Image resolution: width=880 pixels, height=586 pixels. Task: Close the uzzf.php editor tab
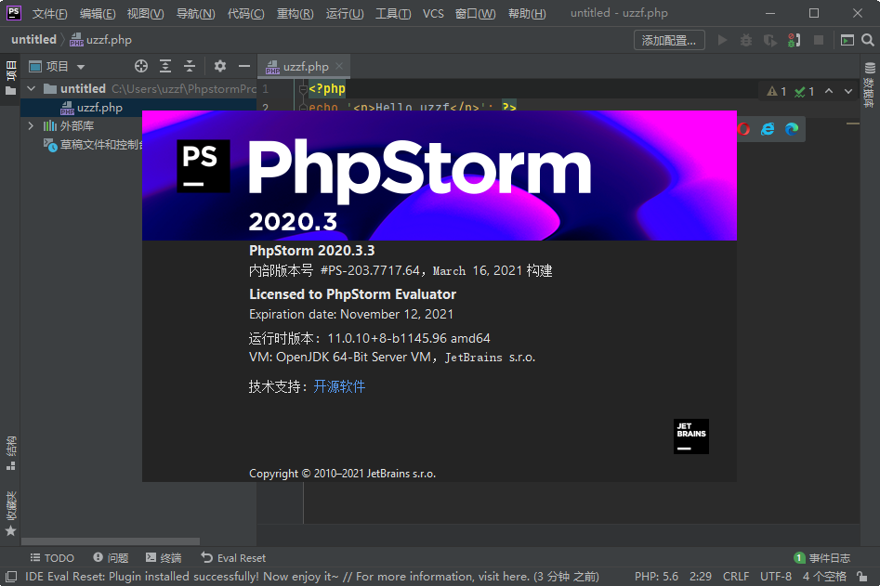coord(339,66)
